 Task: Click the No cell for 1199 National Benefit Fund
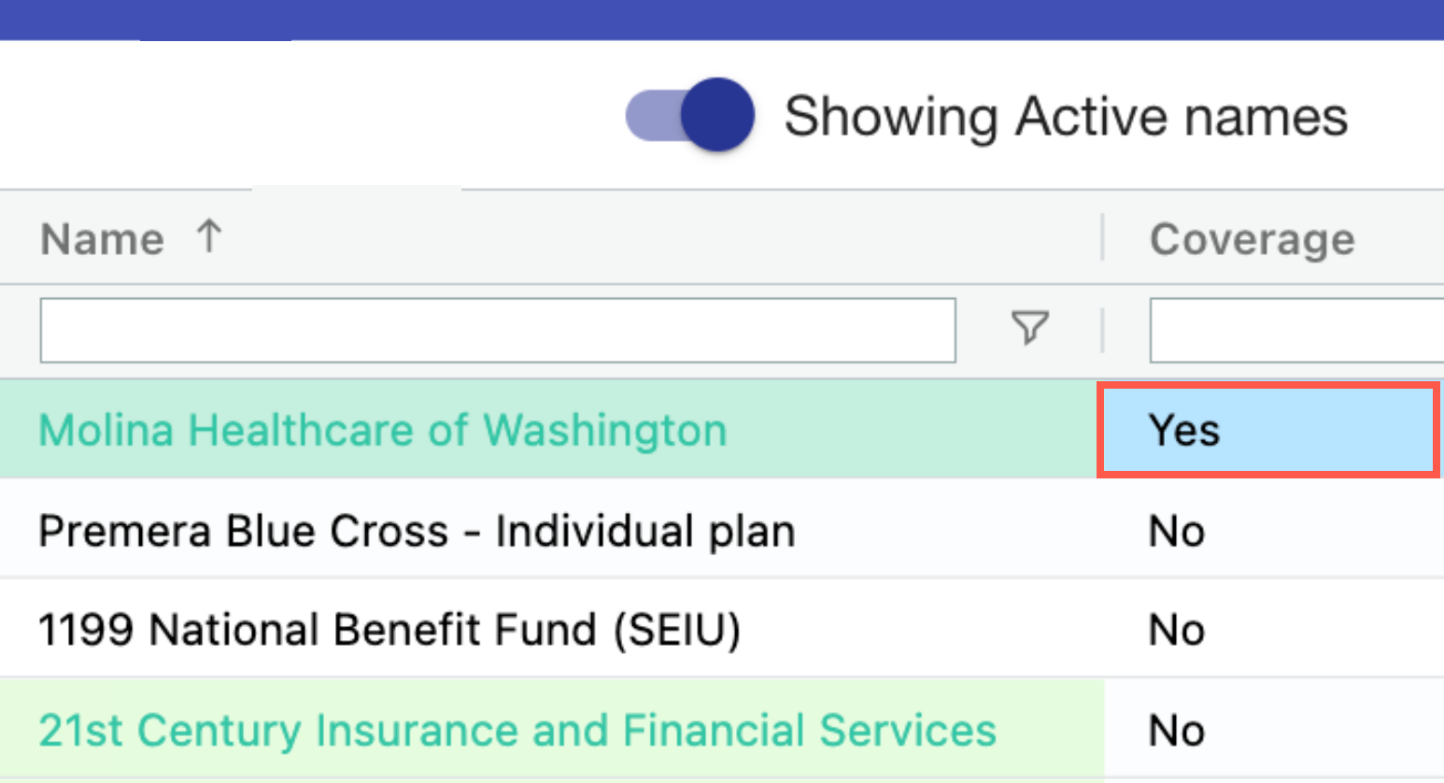[1177, 631]
